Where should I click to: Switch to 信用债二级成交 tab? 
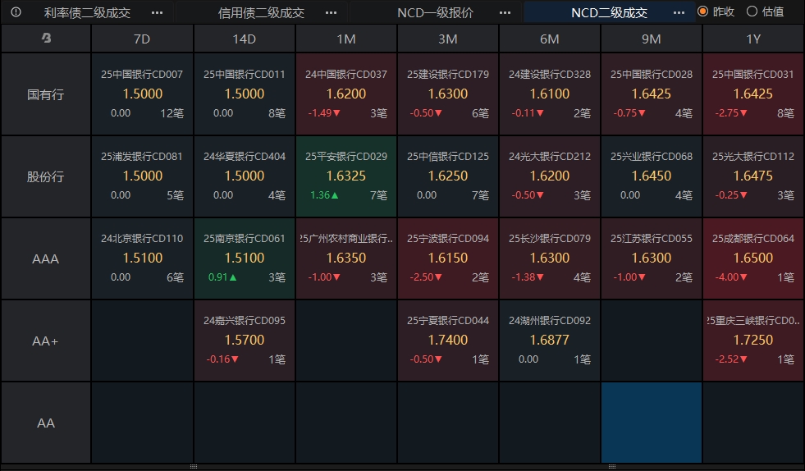tap(261, 12)
